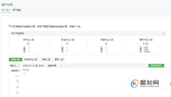Viewport: 171px width, 97px height.
Task: Click the 新关注人数 label
Action: 29,40
